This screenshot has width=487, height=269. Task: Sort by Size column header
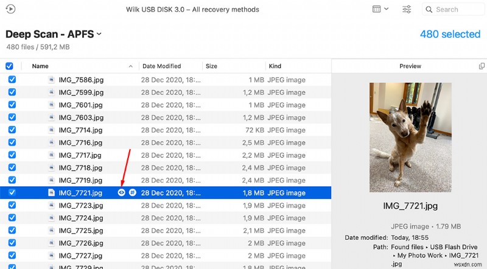(x=211, y=66)
